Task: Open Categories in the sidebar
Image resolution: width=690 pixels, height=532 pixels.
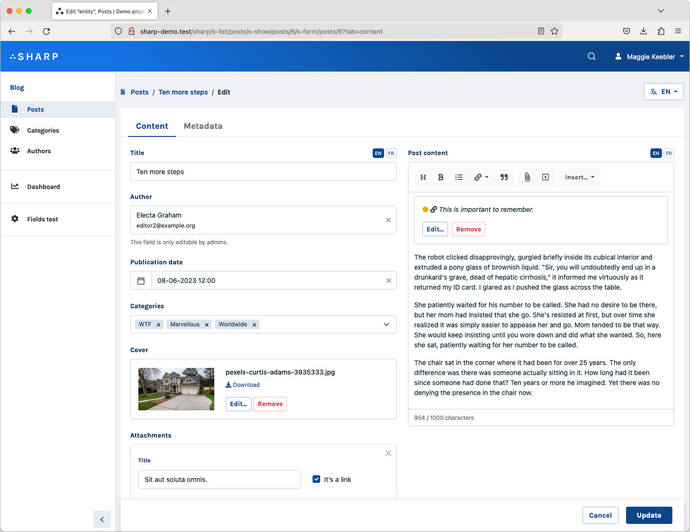Action: click(x=43, y=130)
